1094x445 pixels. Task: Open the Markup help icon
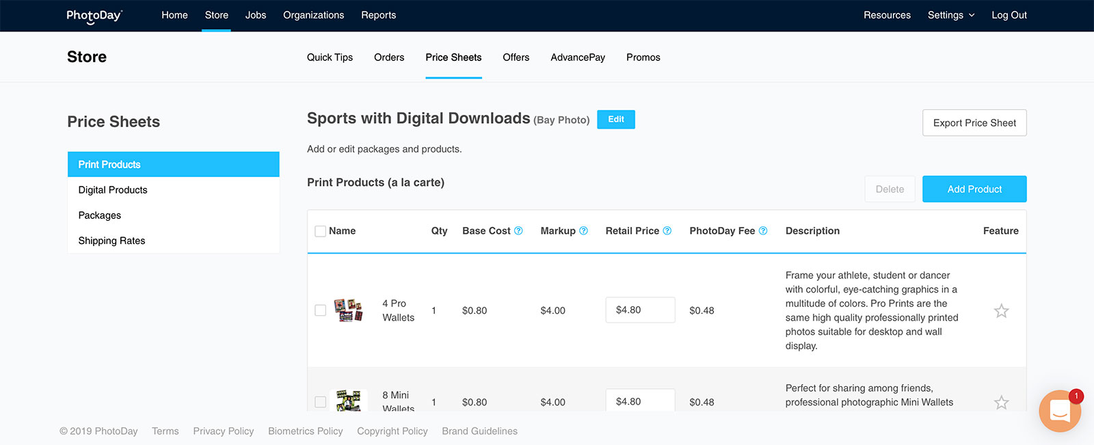click(583, 231)
